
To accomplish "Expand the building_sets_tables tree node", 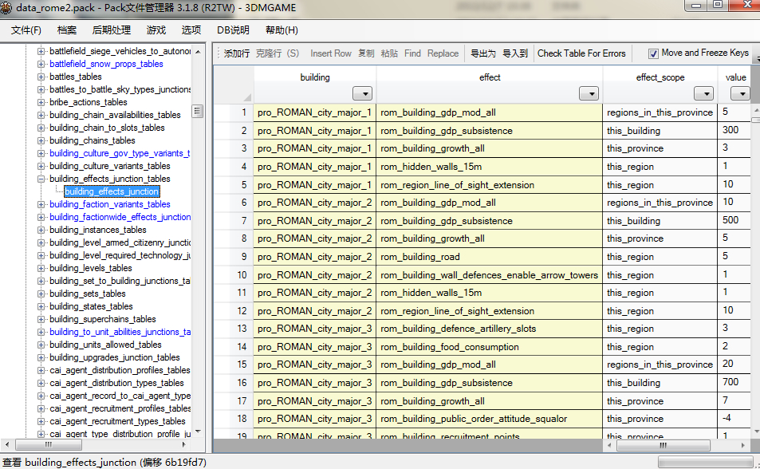I will coord(41,294).
